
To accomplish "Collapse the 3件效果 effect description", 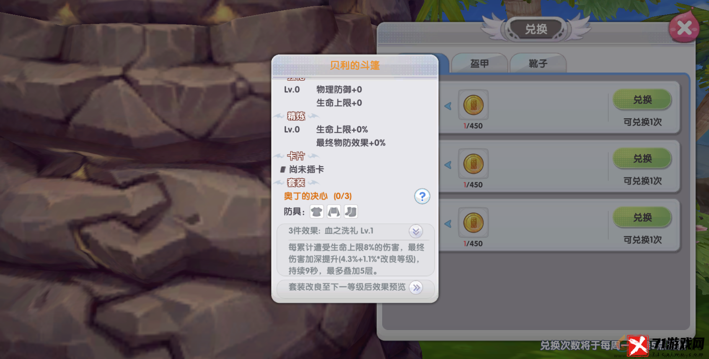I will 416,231.
